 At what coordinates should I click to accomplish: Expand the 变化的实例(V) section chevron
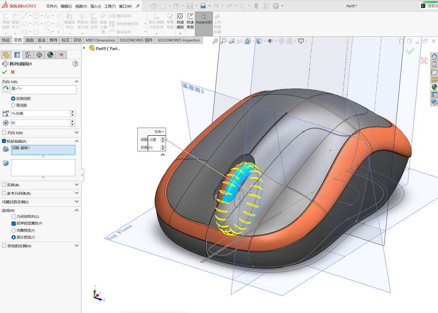coord(77,246)
